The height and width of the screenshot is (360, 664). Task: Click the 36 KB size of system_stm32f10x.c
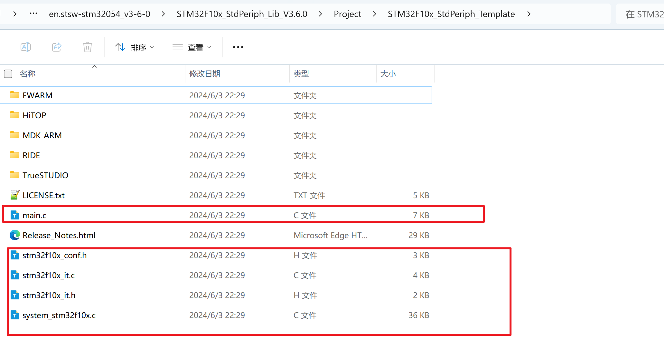pyautogui.click(x=419, y=315)
